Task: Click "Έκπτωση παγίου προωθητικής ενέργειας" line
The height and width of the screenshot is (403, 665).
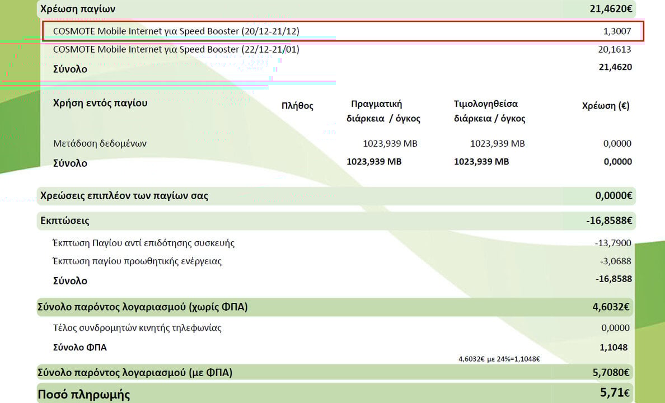Action: tap(137, 261)
